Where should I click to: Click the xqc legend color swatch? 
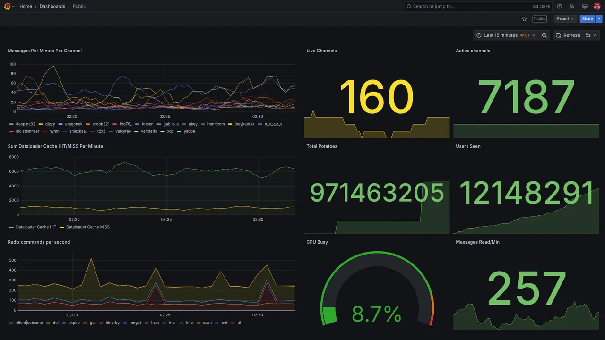tap(163, 131)
